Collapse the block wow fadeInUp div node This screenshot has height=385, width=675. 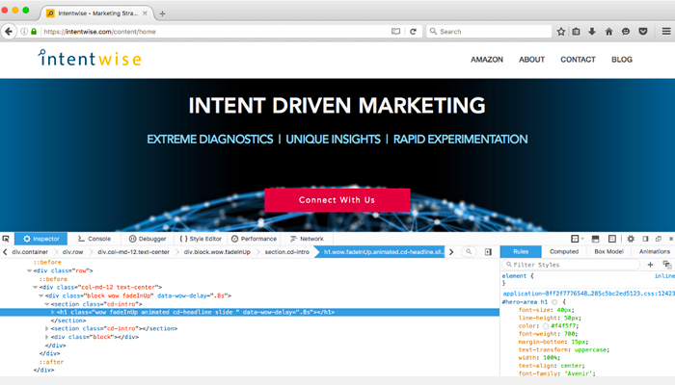click(41, 295)
